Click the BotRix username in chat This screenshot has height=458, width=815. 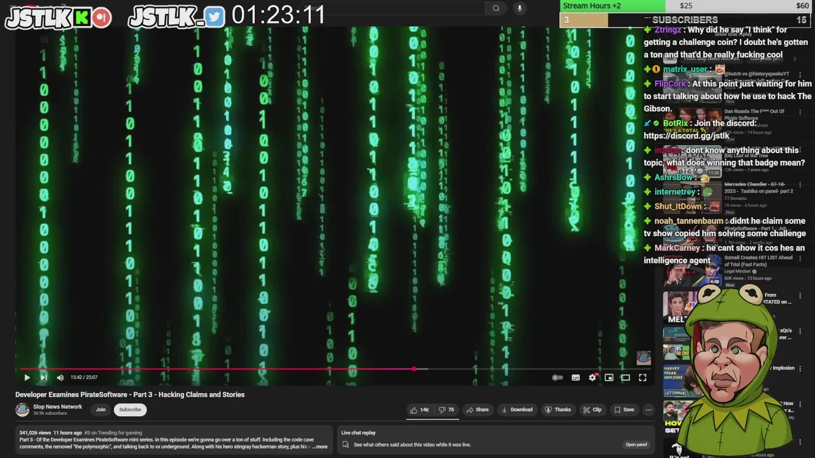tap(676, 123)
